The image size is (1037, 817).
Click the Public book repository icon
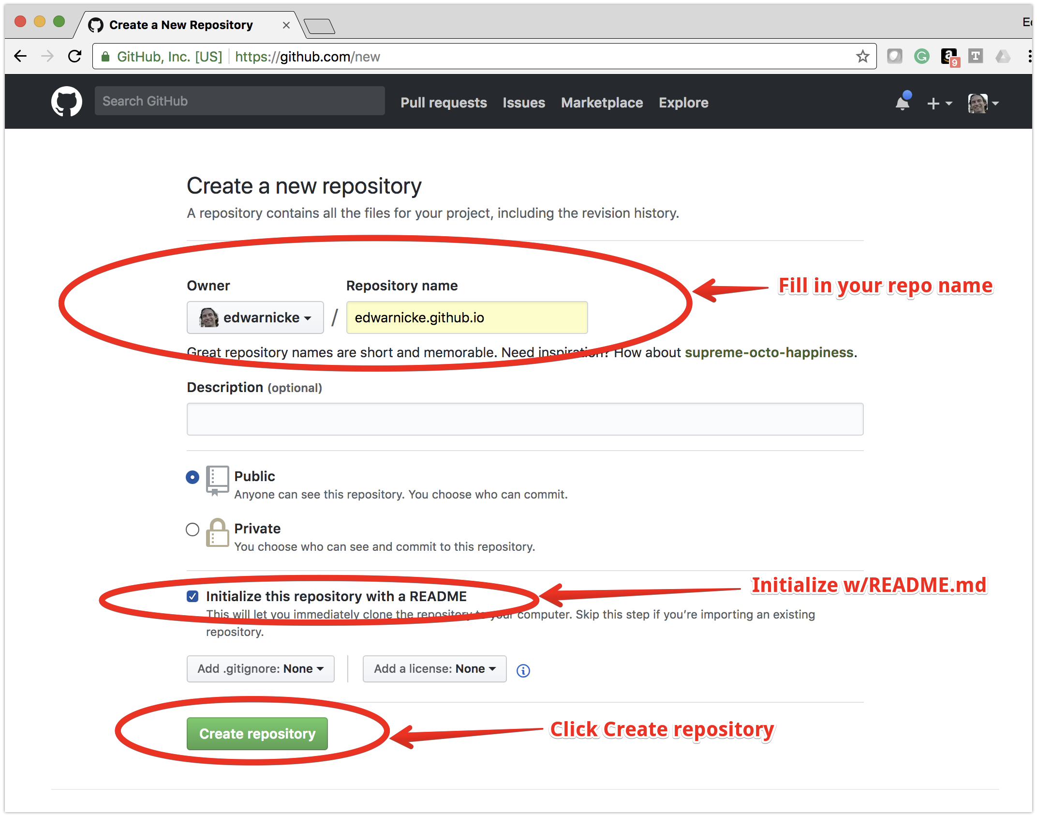tap(217, 480)
